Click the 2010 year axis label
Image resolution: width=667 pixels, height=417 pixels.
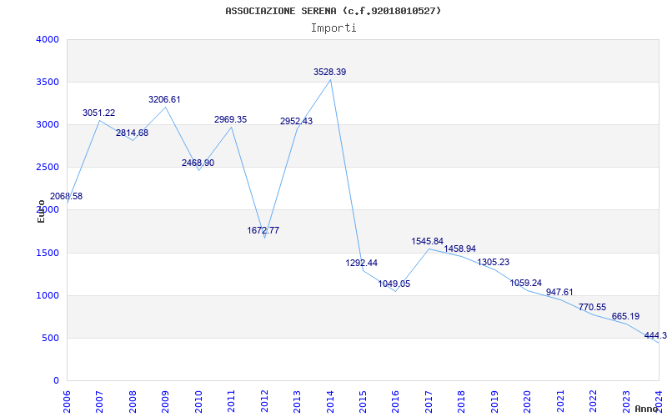click(x=198, y=401)
